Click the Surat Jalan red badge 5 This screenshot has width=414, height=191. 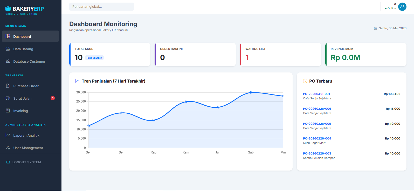tap(53, 98)
